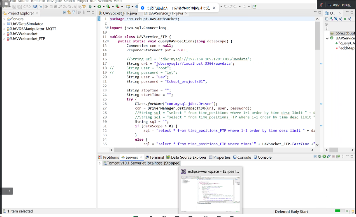The width and height of the screenshot is (356, 217).
Task: Click the Back navigation arrow in toolbar
Action: pos(235,7)
